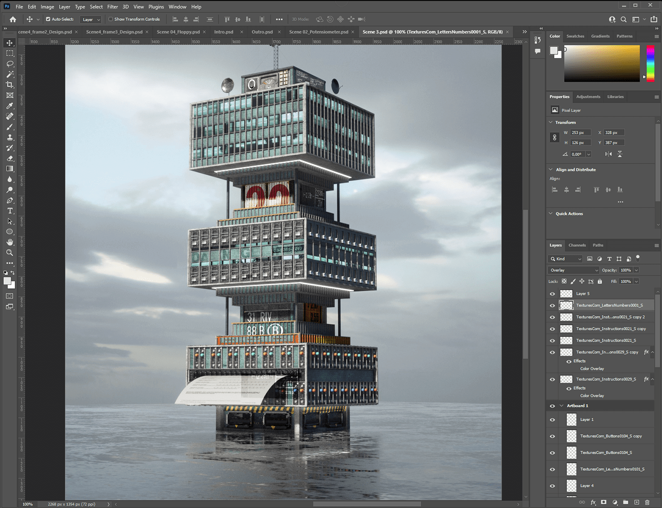Enable Show Transform Controls checkbox
Viewport: 662px width, 508px height.
click(111, 19)
